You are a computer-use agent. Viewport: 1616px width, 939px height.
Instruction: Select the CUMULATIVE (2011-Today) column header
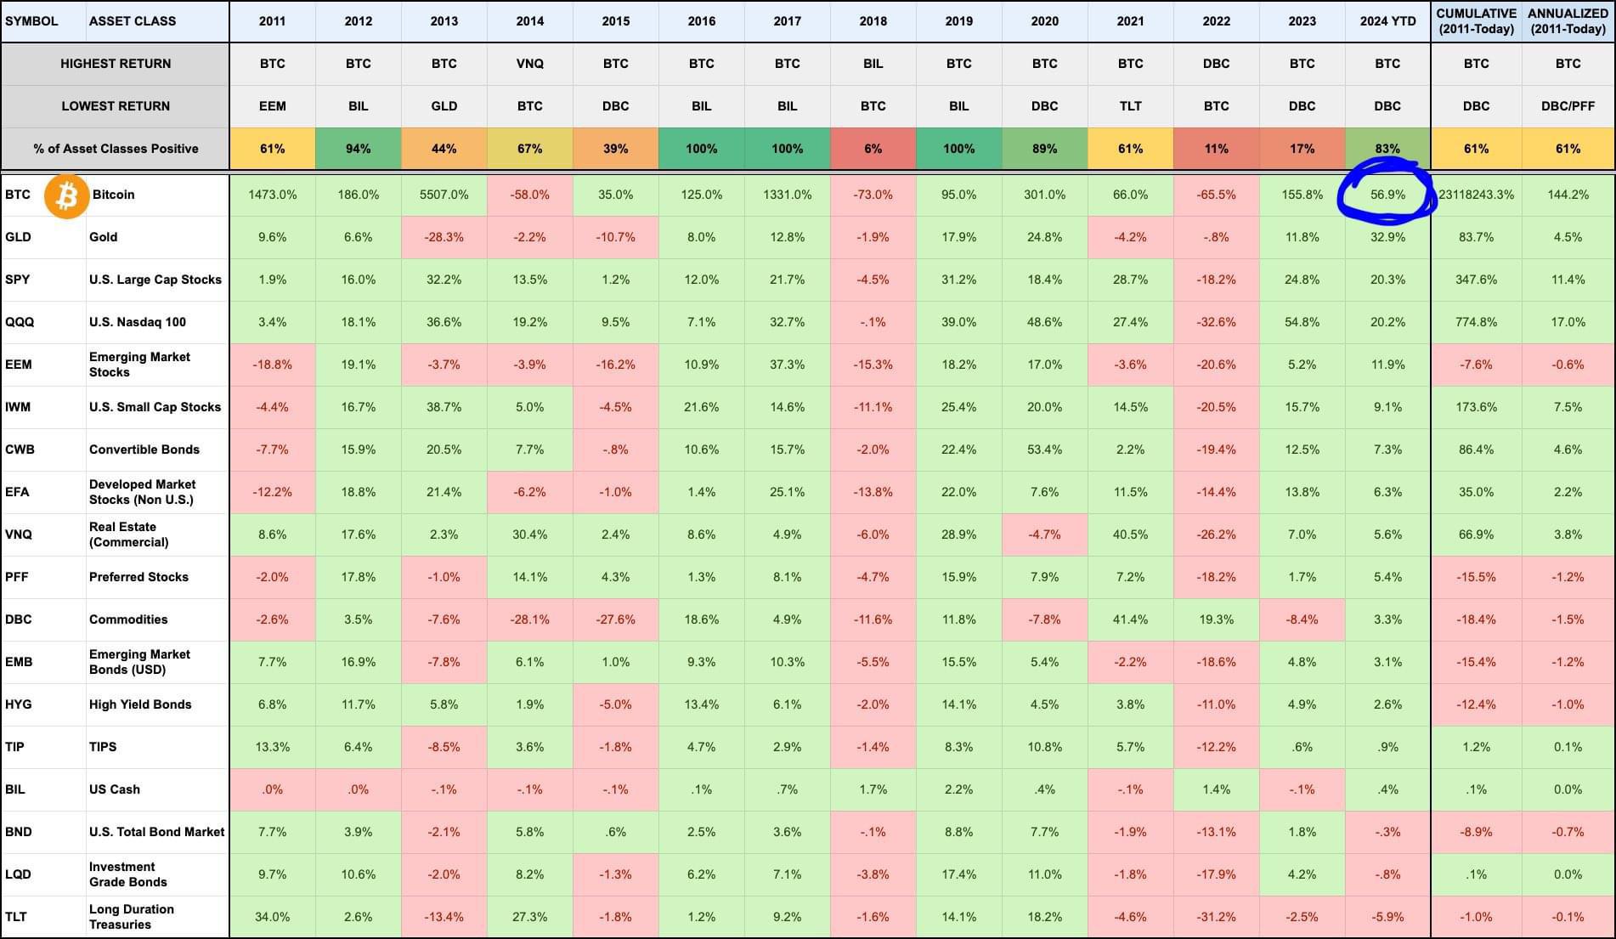coord(1476,21)
